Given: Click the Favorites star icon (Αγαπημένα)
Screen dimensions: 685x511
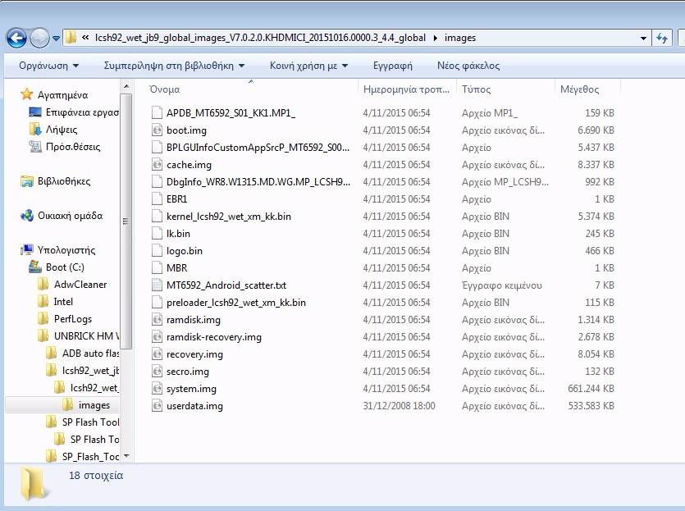Looking at the screenshot, I should click(27, 95).
